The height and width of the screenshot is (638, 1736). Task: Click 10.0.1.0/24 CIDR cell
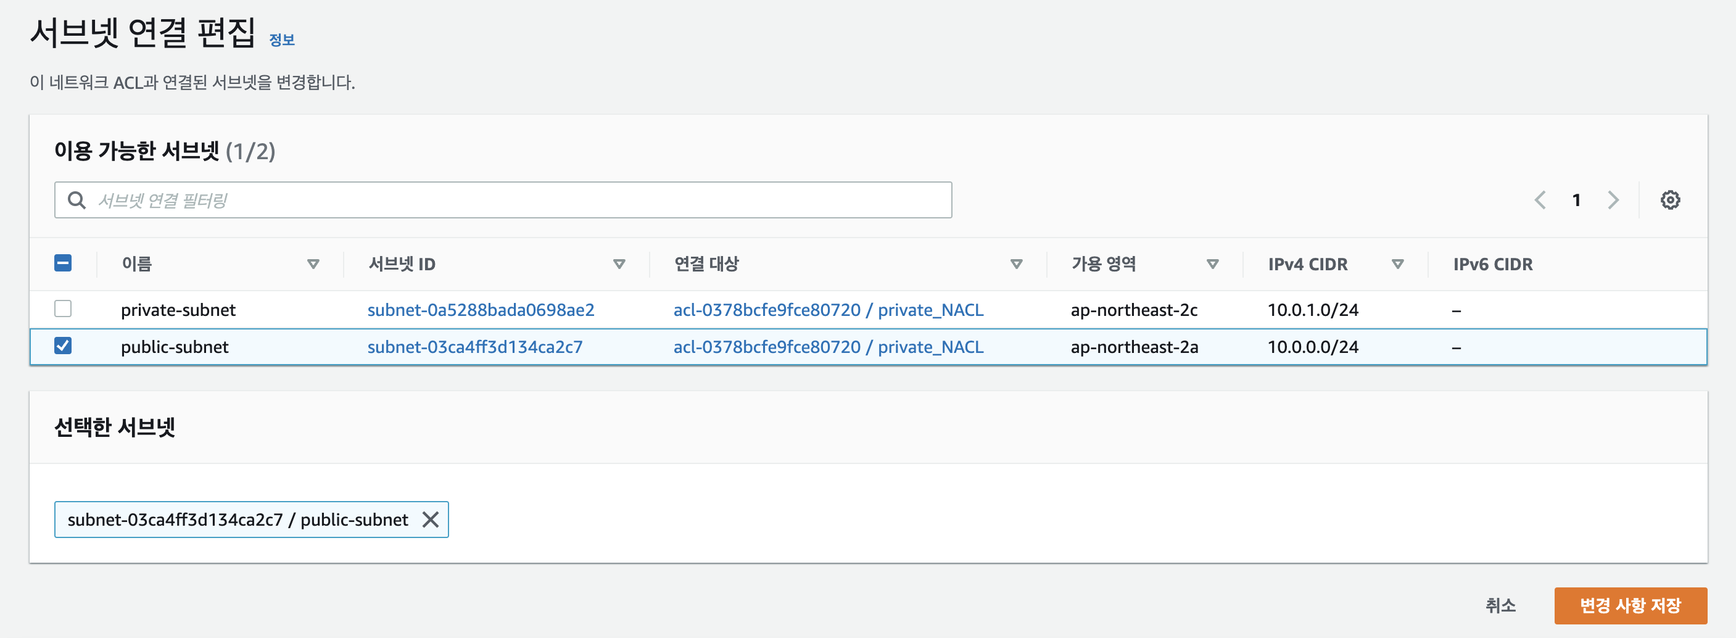pos(1312,310)
